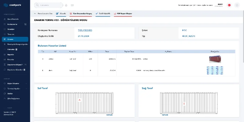Click the PDF Rapor Oluştur file icon
The image size is (244, 122).
[x=114, y=14]
